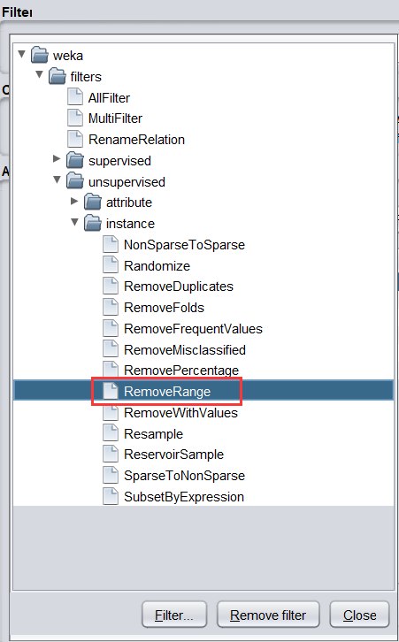The height and width of the screenshot is (642, 399).
Task: Click the unsupervised folder icon
Action: click(75, 181)
